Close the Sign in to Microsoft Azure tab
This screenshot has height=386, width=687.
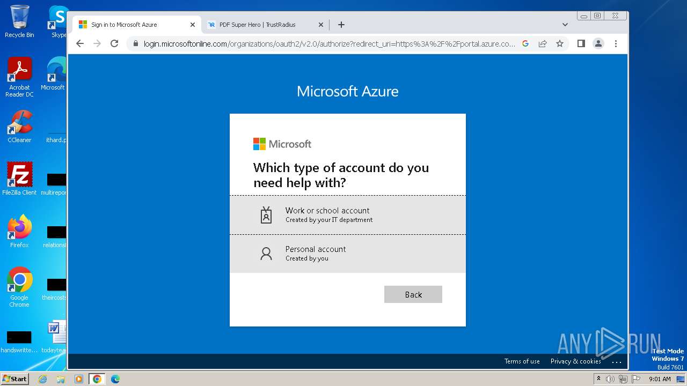(193, 25)
